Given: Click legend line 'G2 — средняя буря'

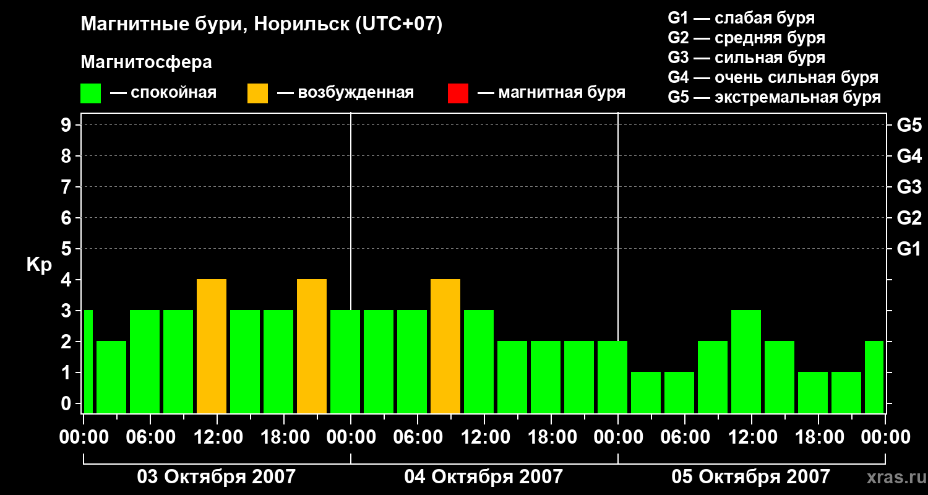Looking at the screenshot, I should click(747, 38).
